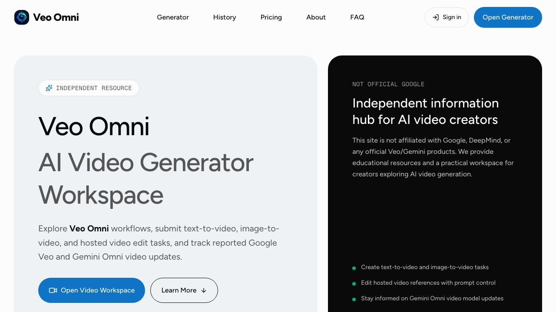Click the 'Veo Omni' main heading
The image size is (556, 312).
pyautogui.click(x=94, y=127)
